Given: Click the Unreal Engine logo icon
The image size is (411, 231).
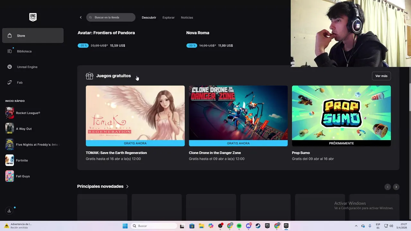Looking at the screenshot, I should tap(10, 67).
